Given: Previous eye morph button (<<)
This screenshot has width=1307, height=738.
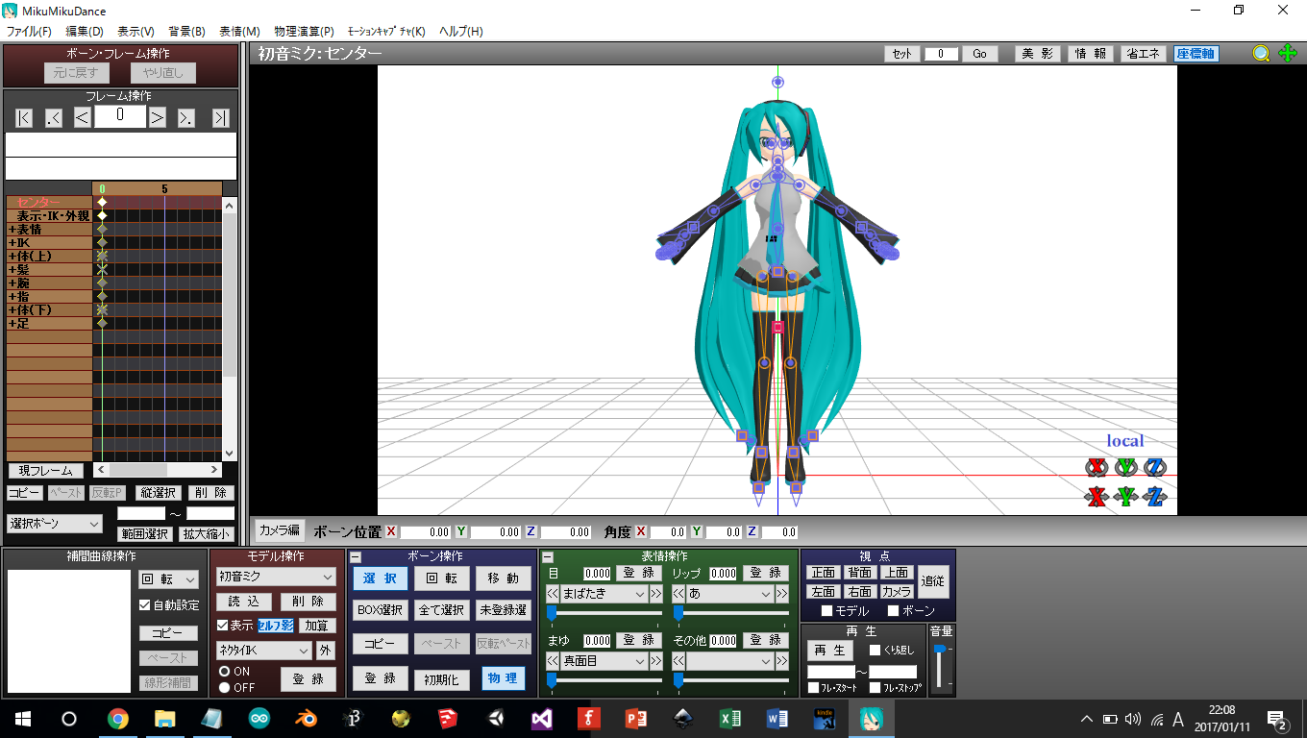Looking at the screenshot, I should (553, 594).
